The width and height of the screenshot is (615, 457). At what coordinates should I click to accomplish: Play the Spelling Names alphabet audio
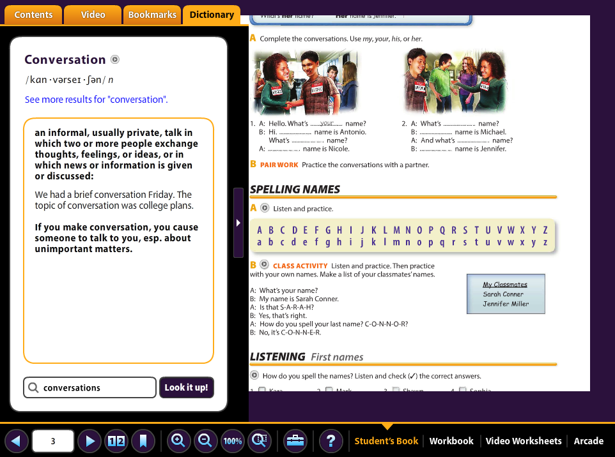tap(265, 208)
